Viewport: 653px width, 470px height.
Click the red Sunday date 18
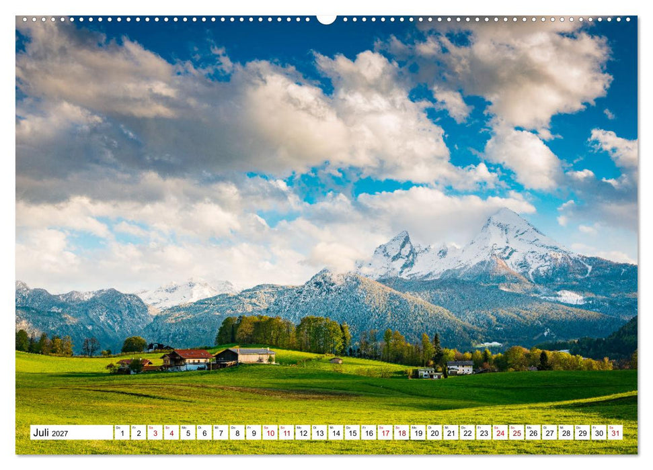[401, 432]
